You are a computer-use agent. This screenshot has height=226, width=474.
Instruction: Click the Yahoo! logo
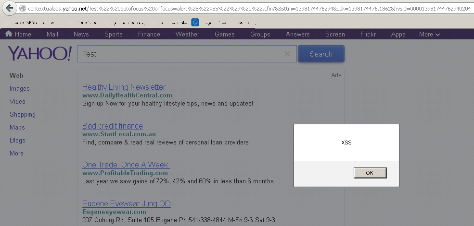[40, 54]
